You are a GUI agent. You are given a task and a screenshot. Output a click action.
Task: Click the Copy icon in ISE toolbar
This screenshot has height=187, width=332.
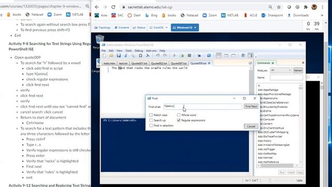(133, 56)
